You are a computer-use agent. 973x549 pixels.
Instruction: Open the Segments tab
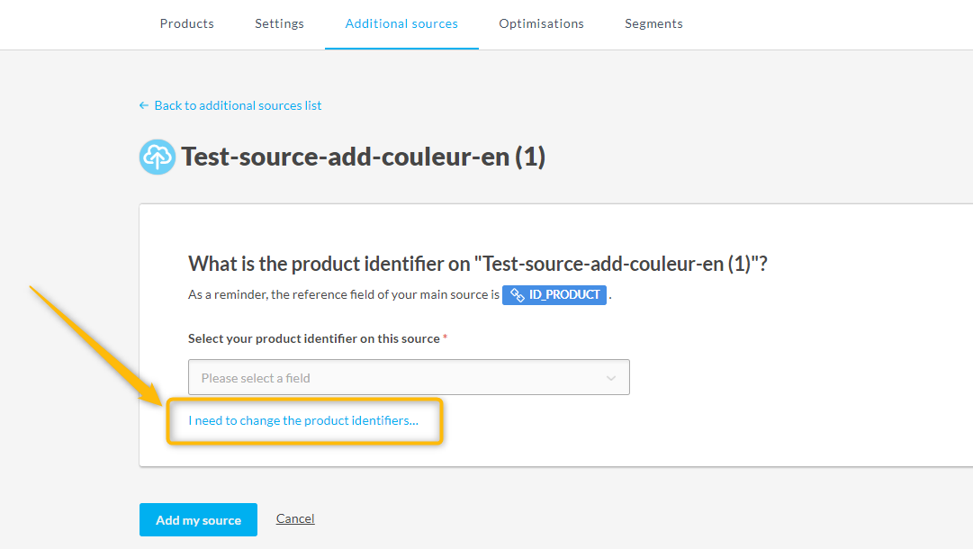pyautogui.click(x=653, y=23)
